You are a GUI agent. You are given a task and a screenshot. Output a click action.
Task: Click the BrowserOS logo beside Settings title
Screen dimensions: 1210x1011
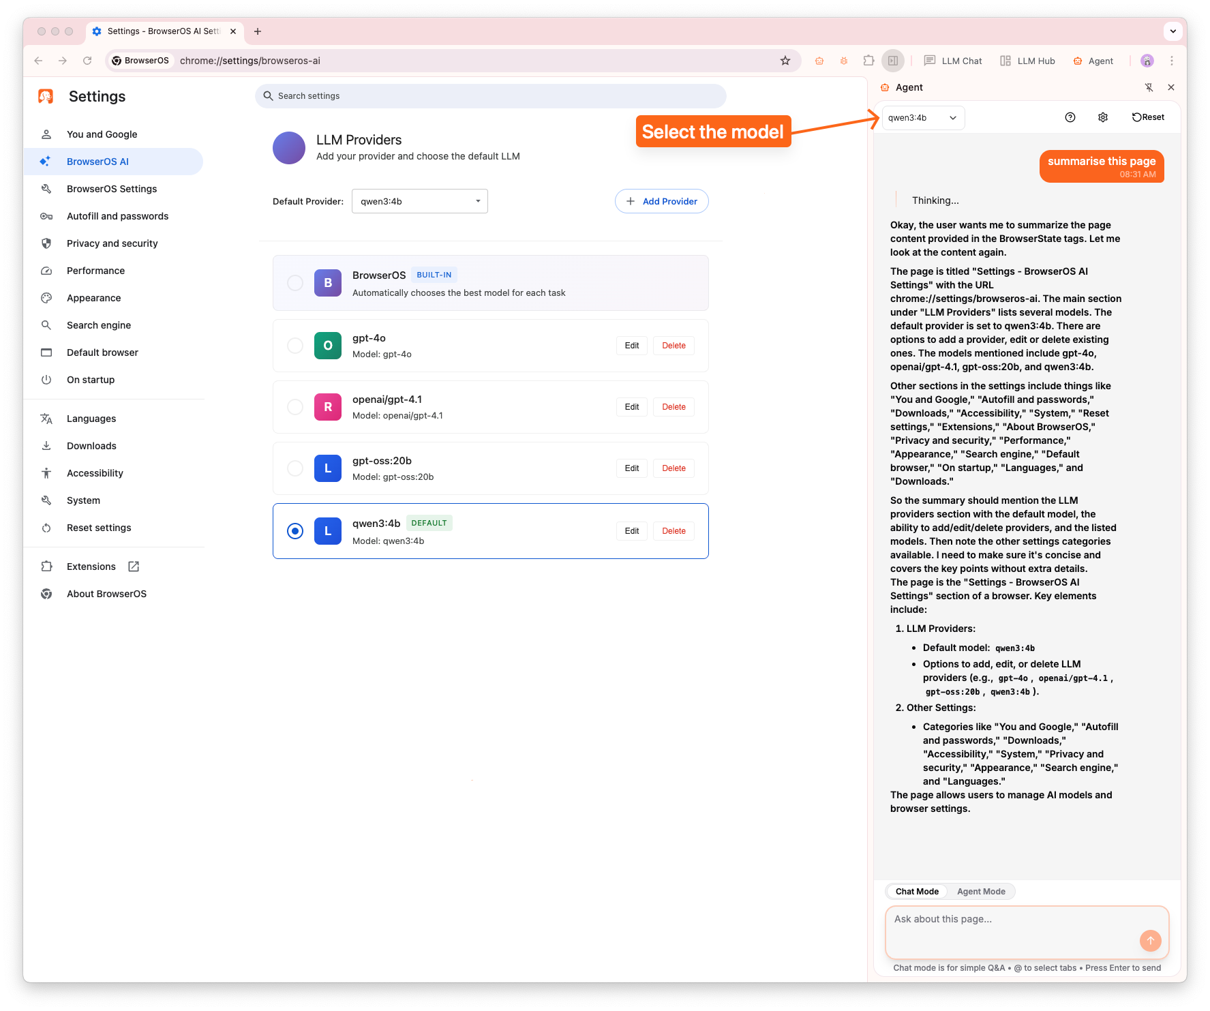(x=46, y=96)
